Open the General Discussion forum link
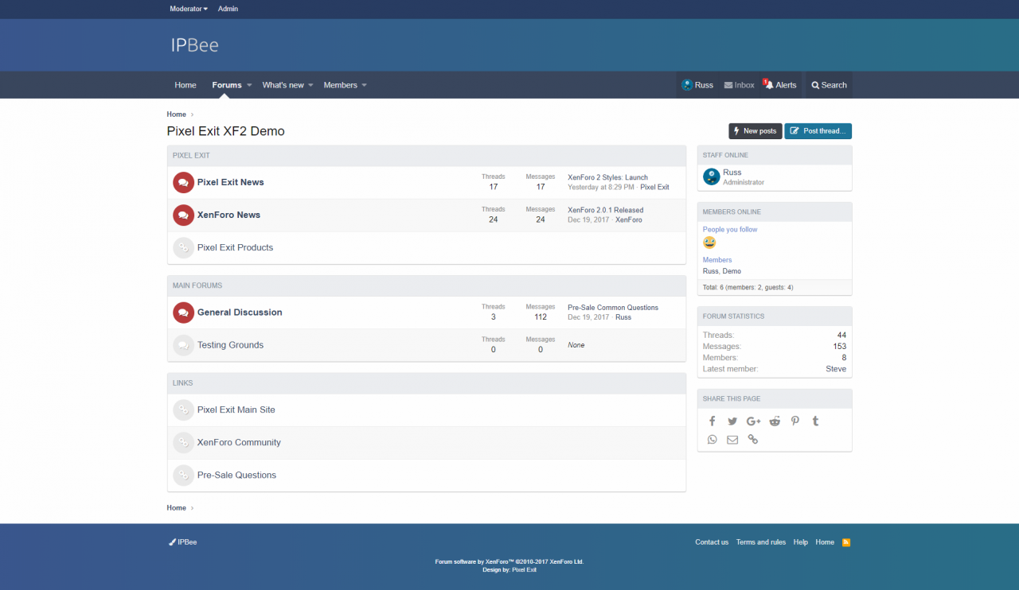The image size is (1019, 590). pos(240,312)
